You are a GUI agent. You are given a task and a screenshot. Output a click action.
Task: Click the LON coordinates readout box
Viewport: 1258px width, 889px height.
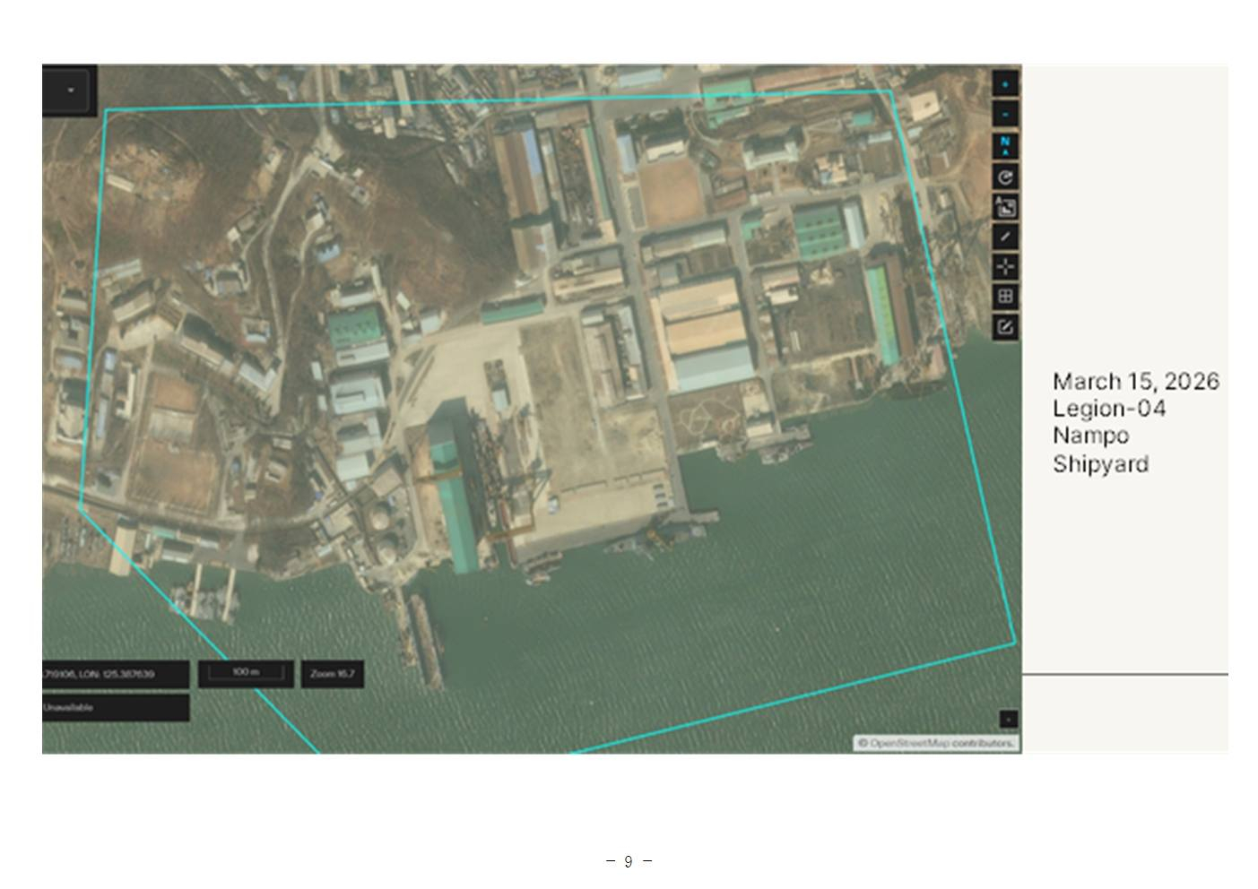(116, 674)
